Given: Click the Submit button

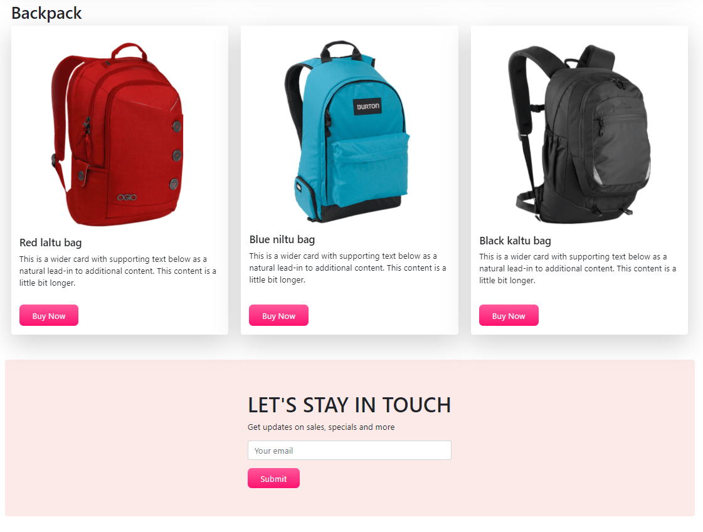Looking at the screenshot, I should [273, 478].
